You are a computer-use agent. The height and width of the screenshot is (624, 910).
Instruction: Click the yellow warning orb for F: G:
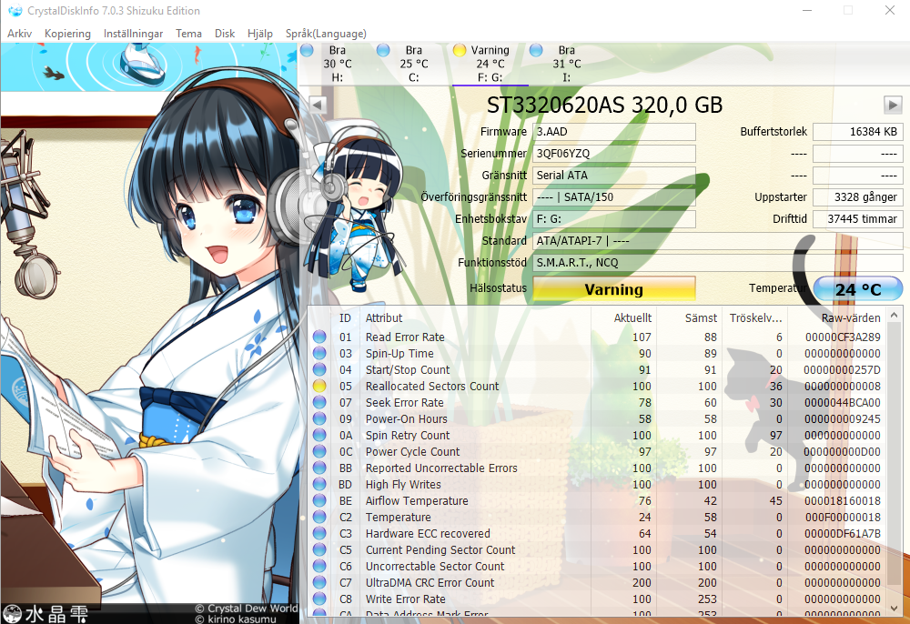460,50
